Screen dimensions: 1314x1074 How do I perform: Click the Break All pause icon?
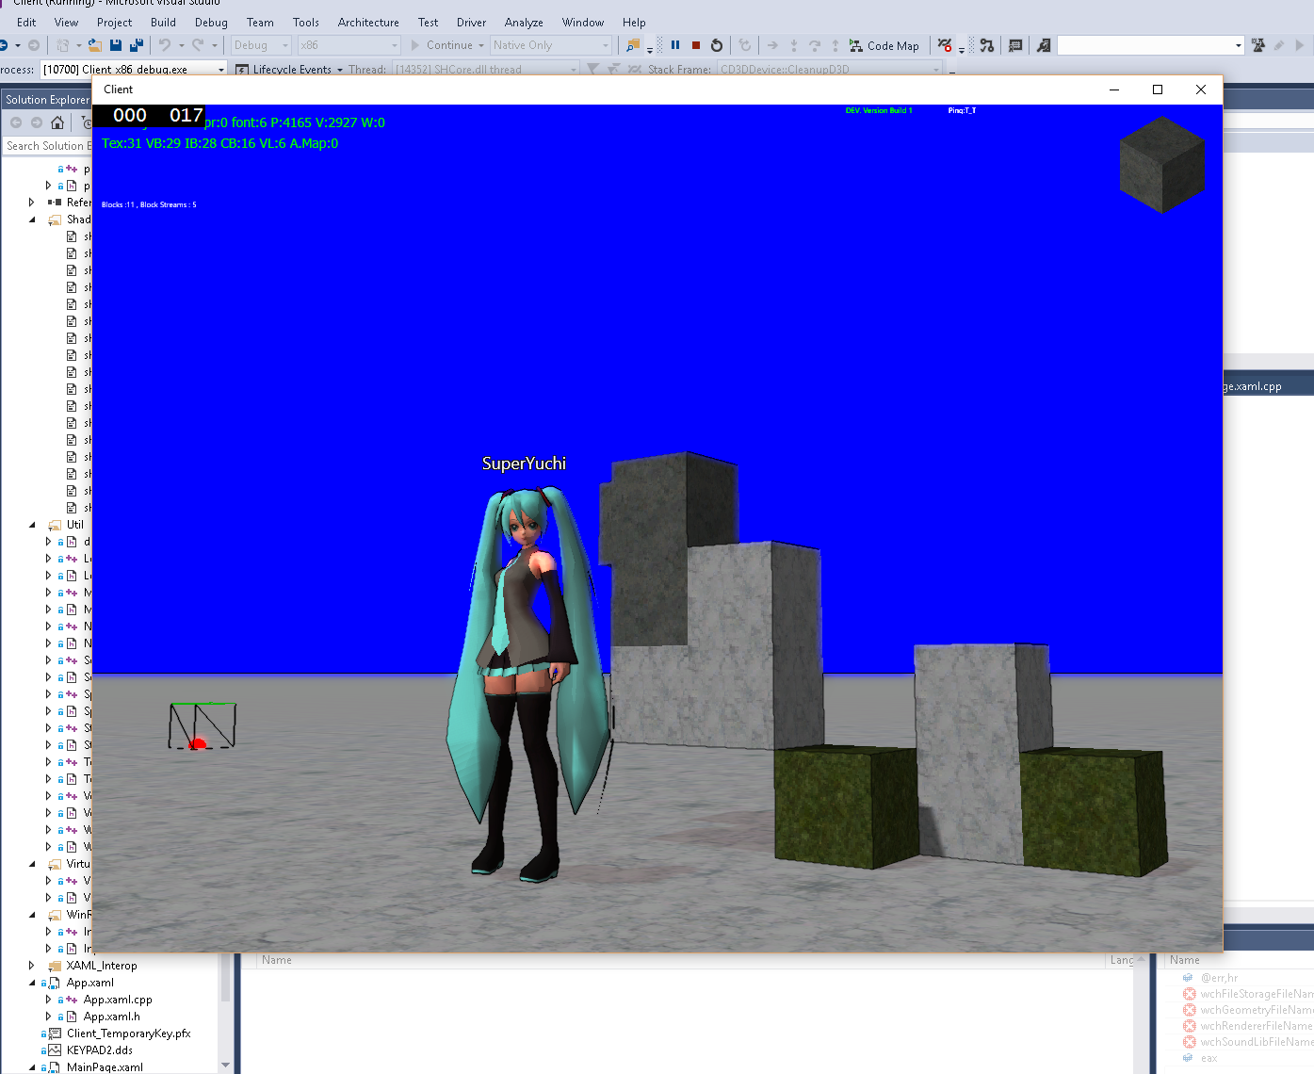pyautogui.click(x=674, y=44)
